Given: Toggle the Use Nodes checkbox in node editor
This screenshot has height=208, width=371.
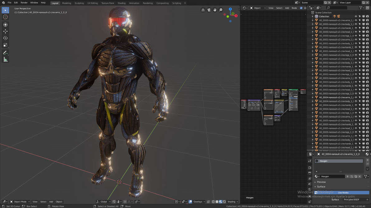Looking at the screenshot, I should 301,8.
